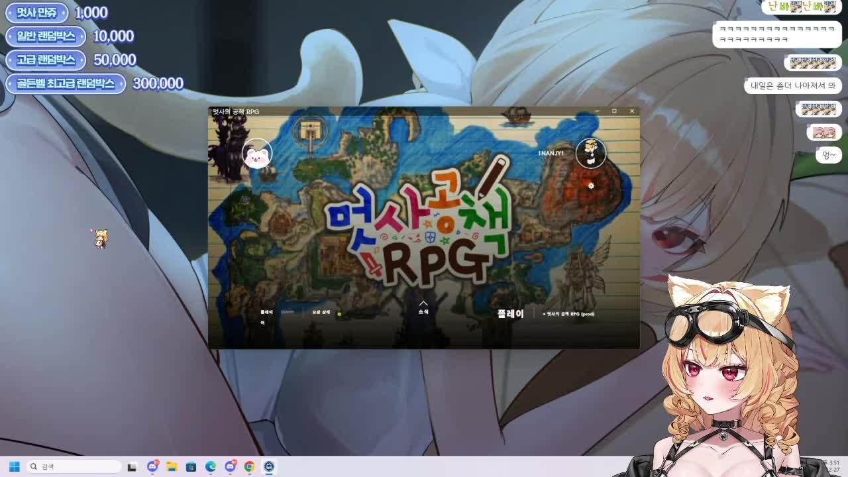
Task: Click the taskbar 검색 search field
Action: pyautogui.click(x=73, y=467)
